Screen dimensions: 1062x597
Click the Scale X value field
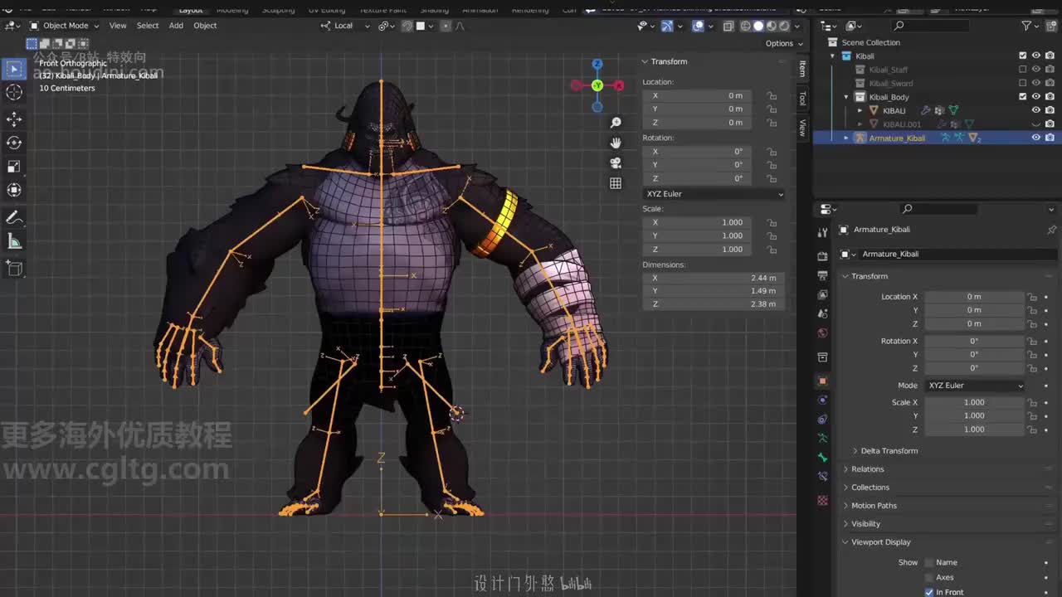[974, 402]
